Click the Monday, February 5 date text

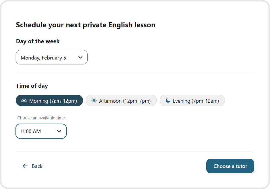[x=43, y=58]
